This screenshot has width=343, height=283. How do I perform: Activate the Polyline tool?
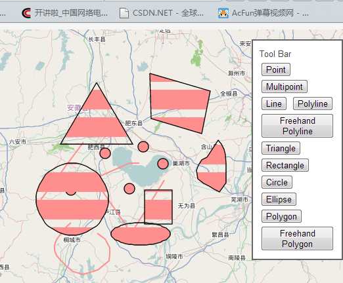[313, 104]
